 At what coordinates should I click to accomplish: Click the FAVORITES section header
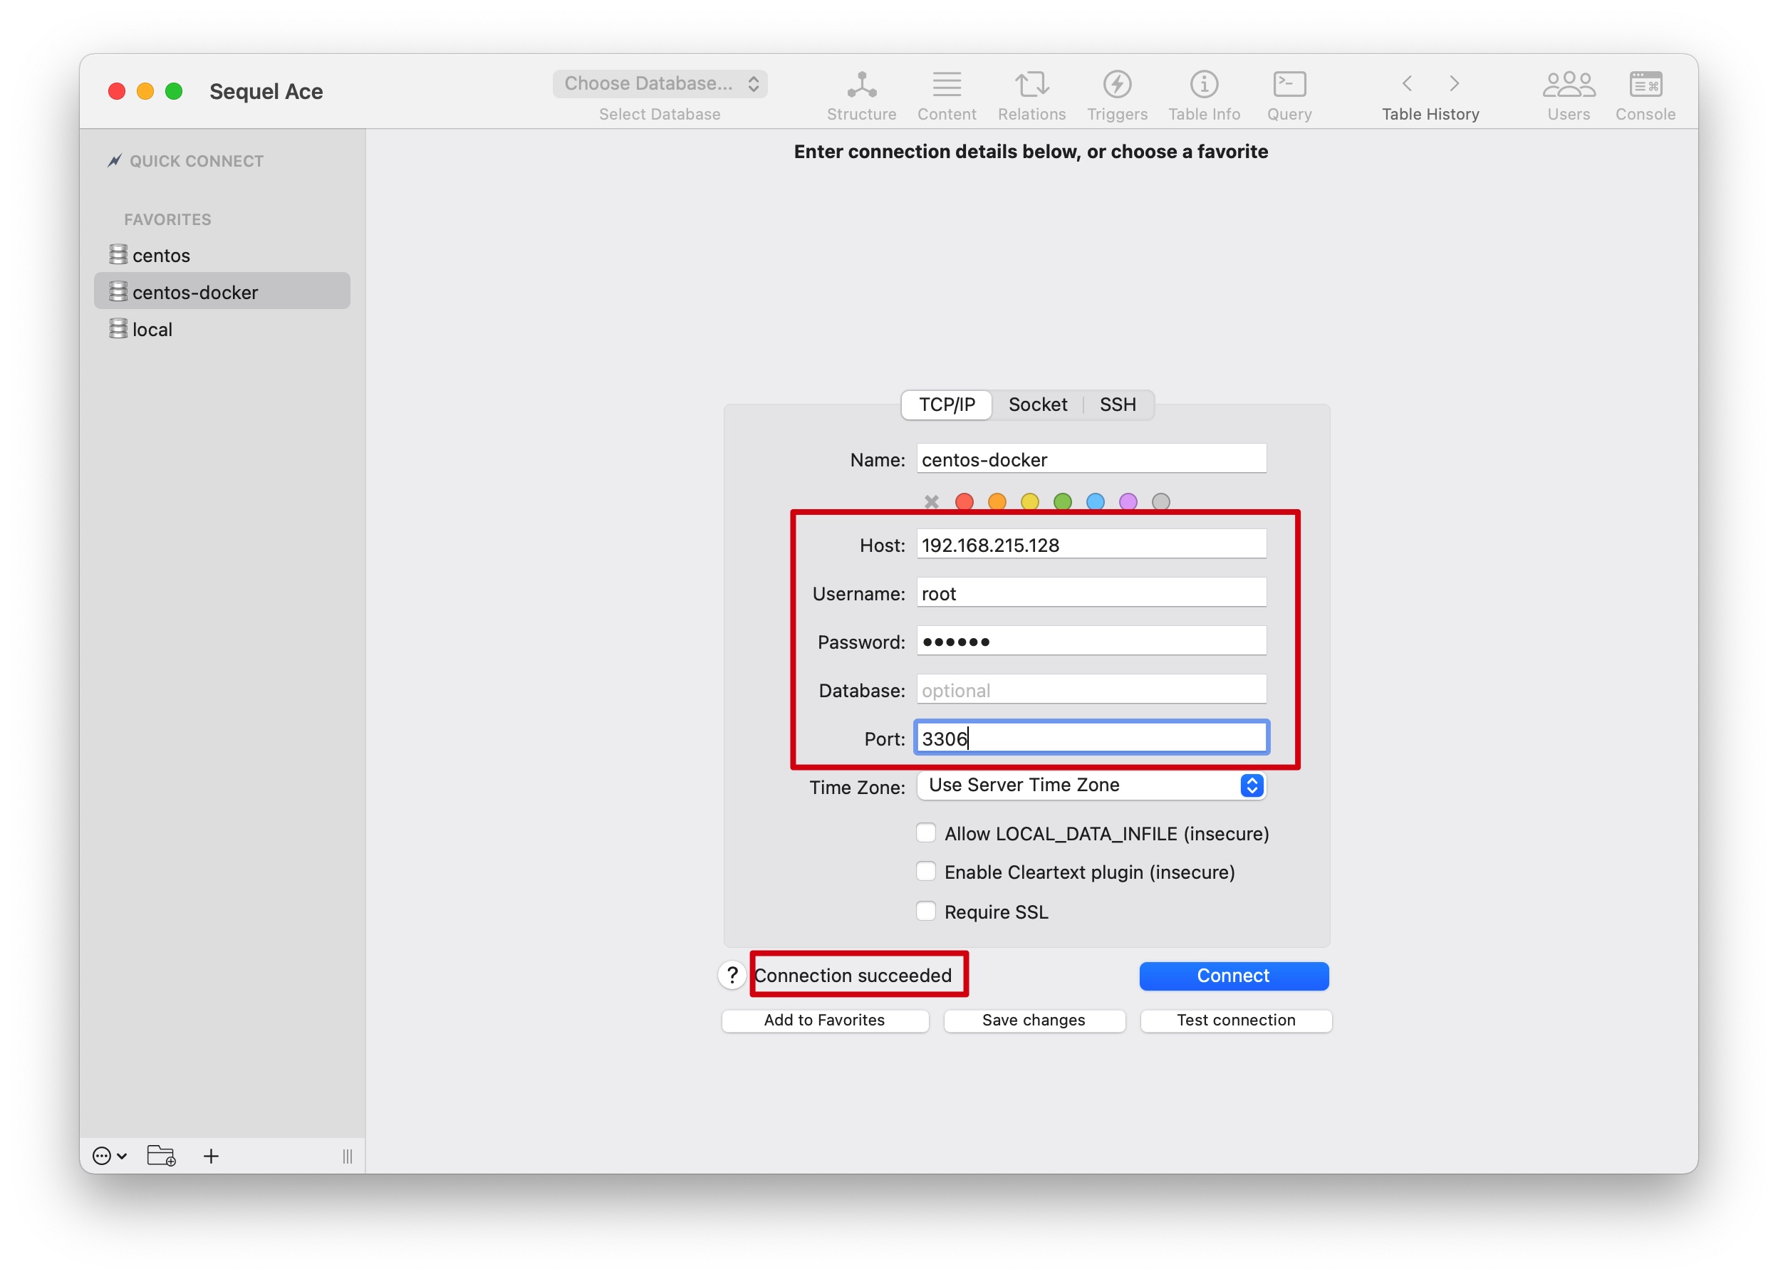click(168, 219)
